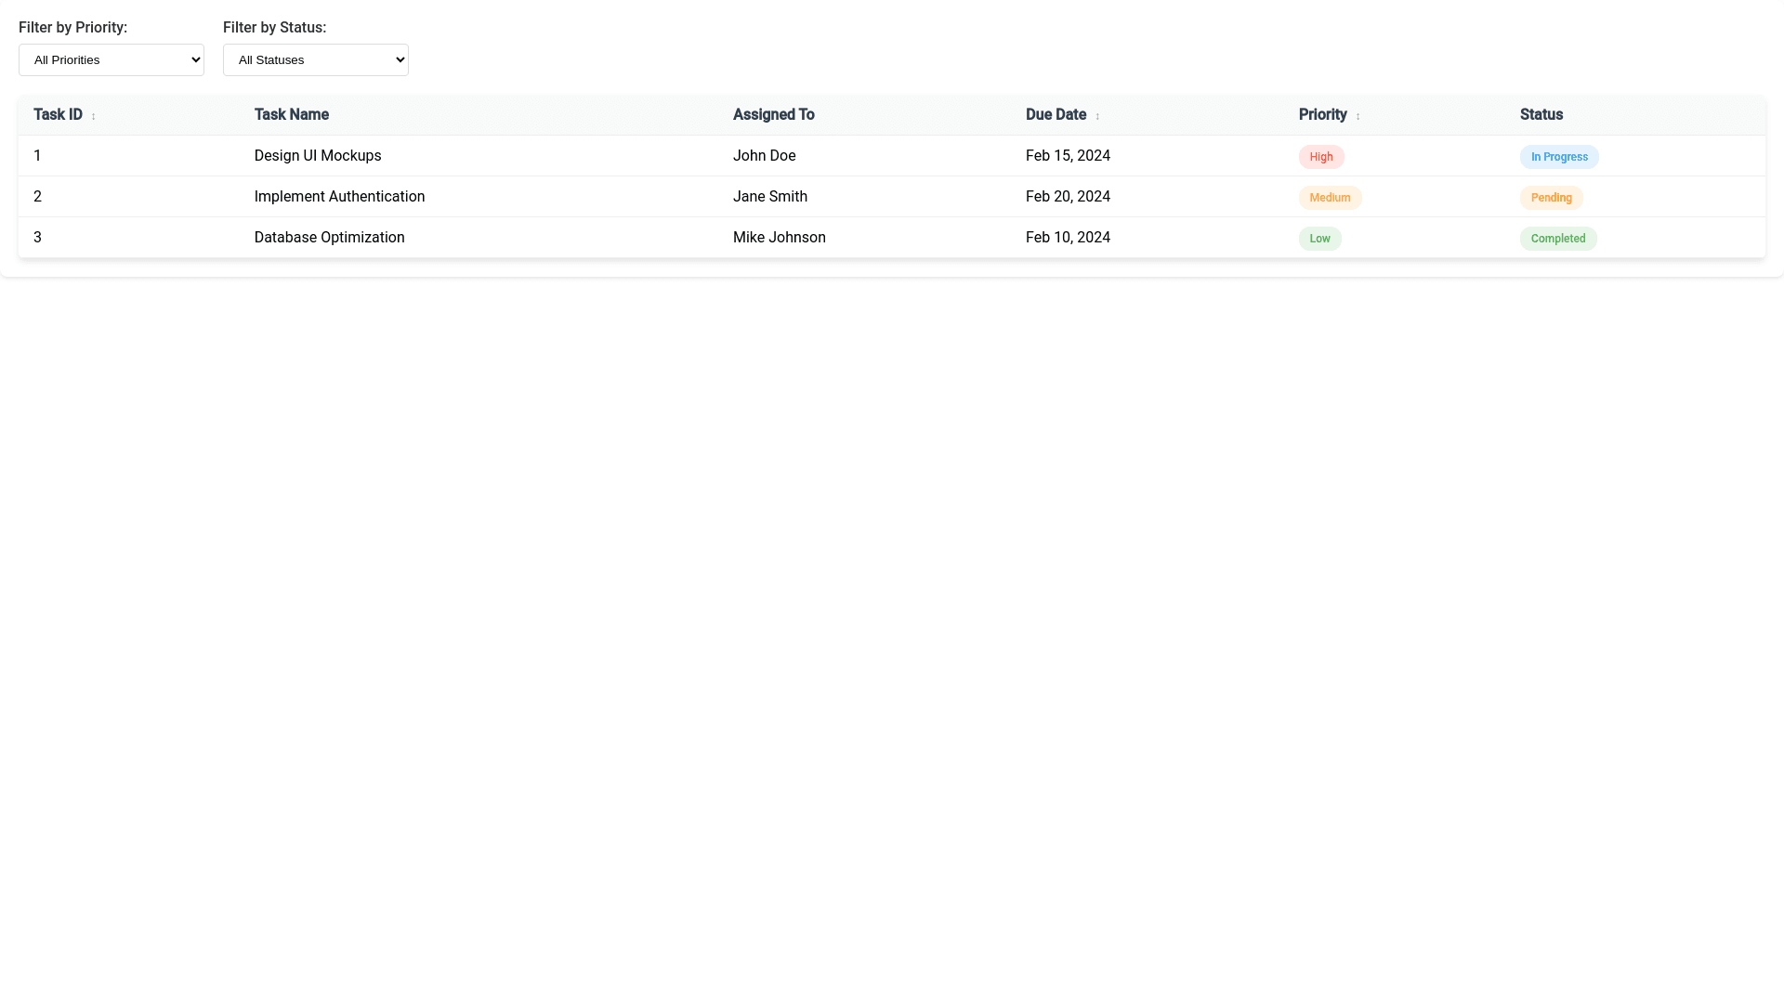This screenshot has width=1784, height=1003.
Task: Click the Completed status badge
Action: (1557, 238)
